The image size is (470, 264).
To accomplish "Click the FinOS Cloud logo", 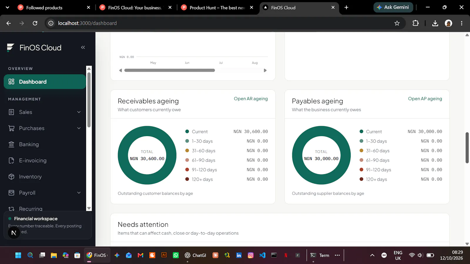I will 34,48.
